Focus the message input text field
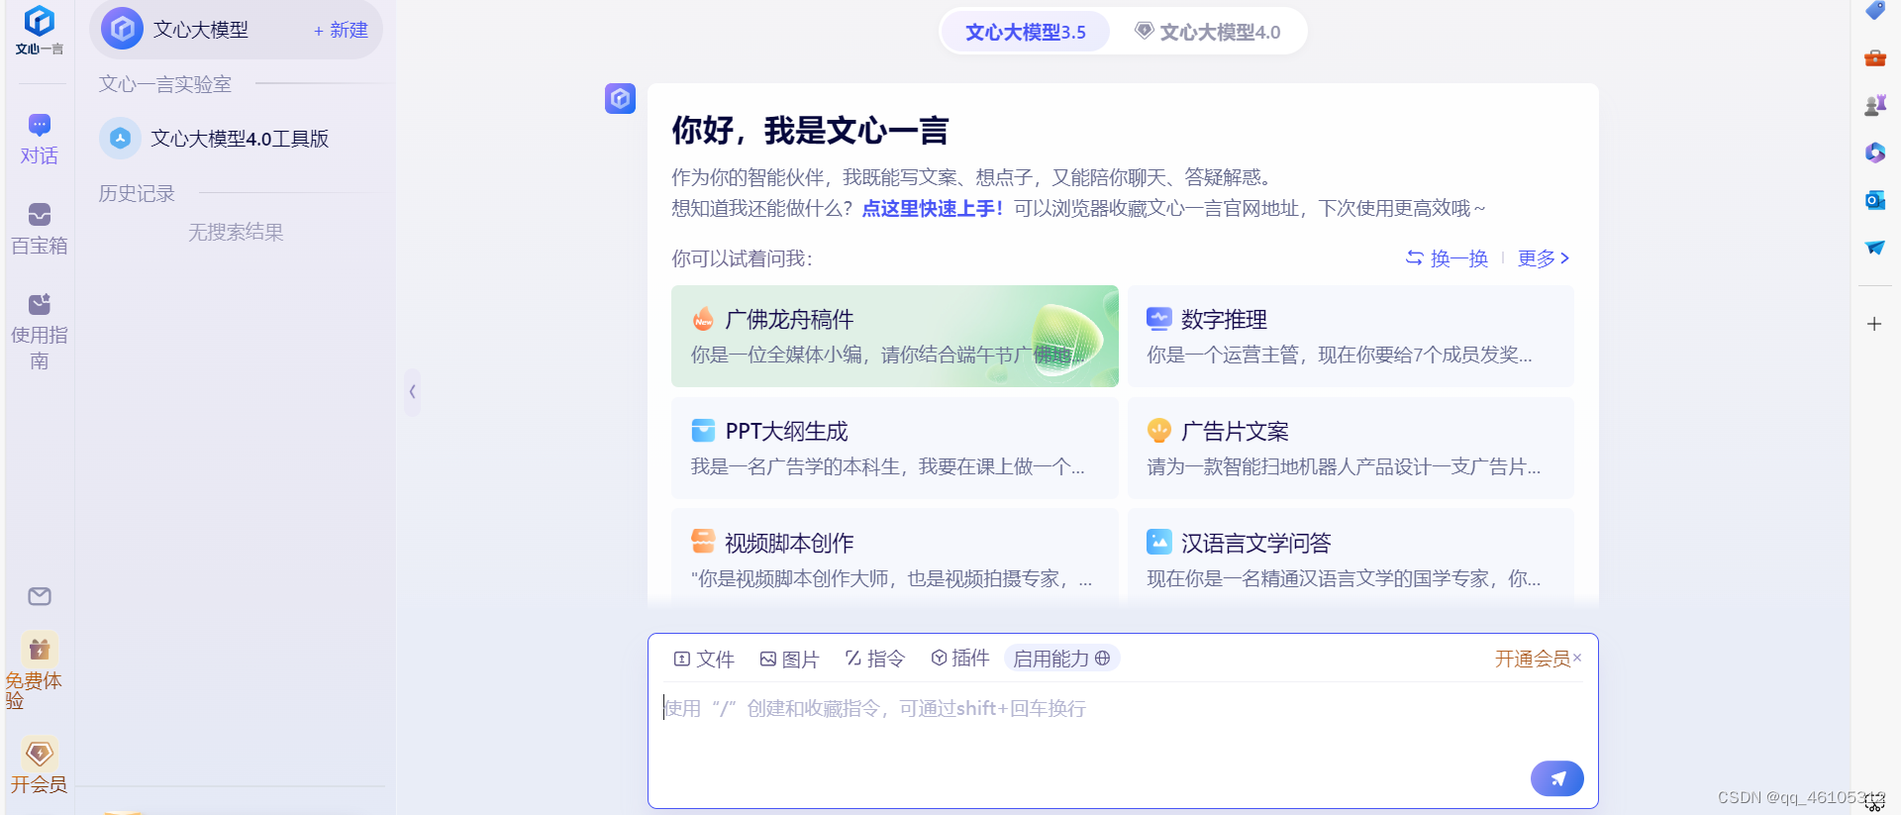This screenshot has height=815, width=1901. pyautogui.click(x=1123, y=719)
